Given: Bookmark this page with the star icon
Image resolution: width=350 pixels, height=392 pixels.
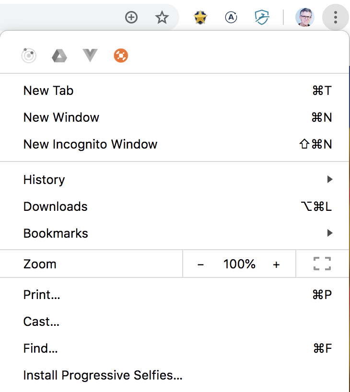Looking at the screenshot, I should 162,18.
